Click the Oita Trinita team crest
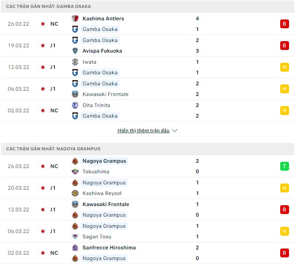 [75, 105]
